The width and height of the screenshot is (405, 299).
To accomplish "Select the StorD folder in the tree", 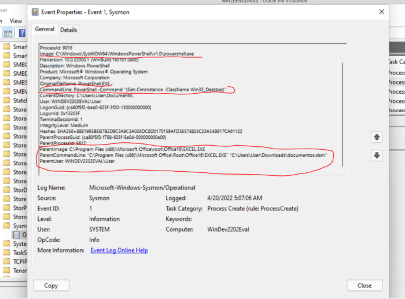I will 14,190.
